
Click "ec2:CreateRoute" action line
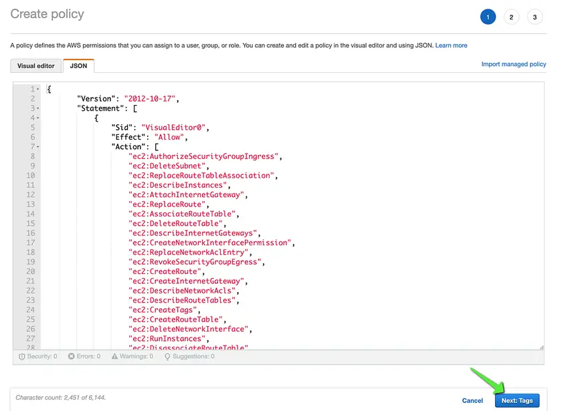click(x=165, y=272)
